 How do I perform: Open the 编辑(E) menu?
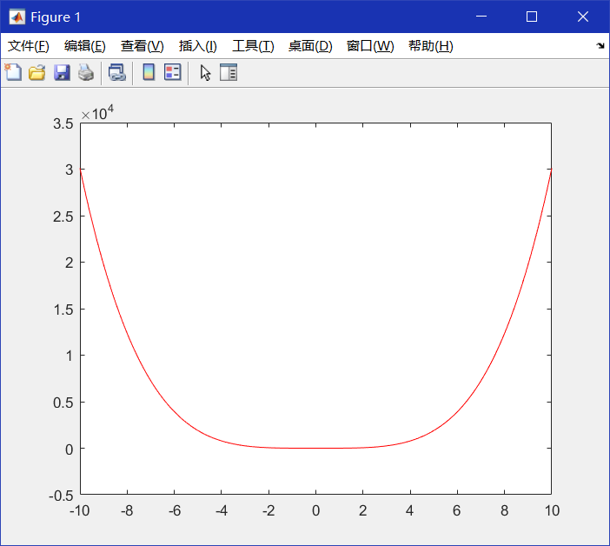point(85,46)
